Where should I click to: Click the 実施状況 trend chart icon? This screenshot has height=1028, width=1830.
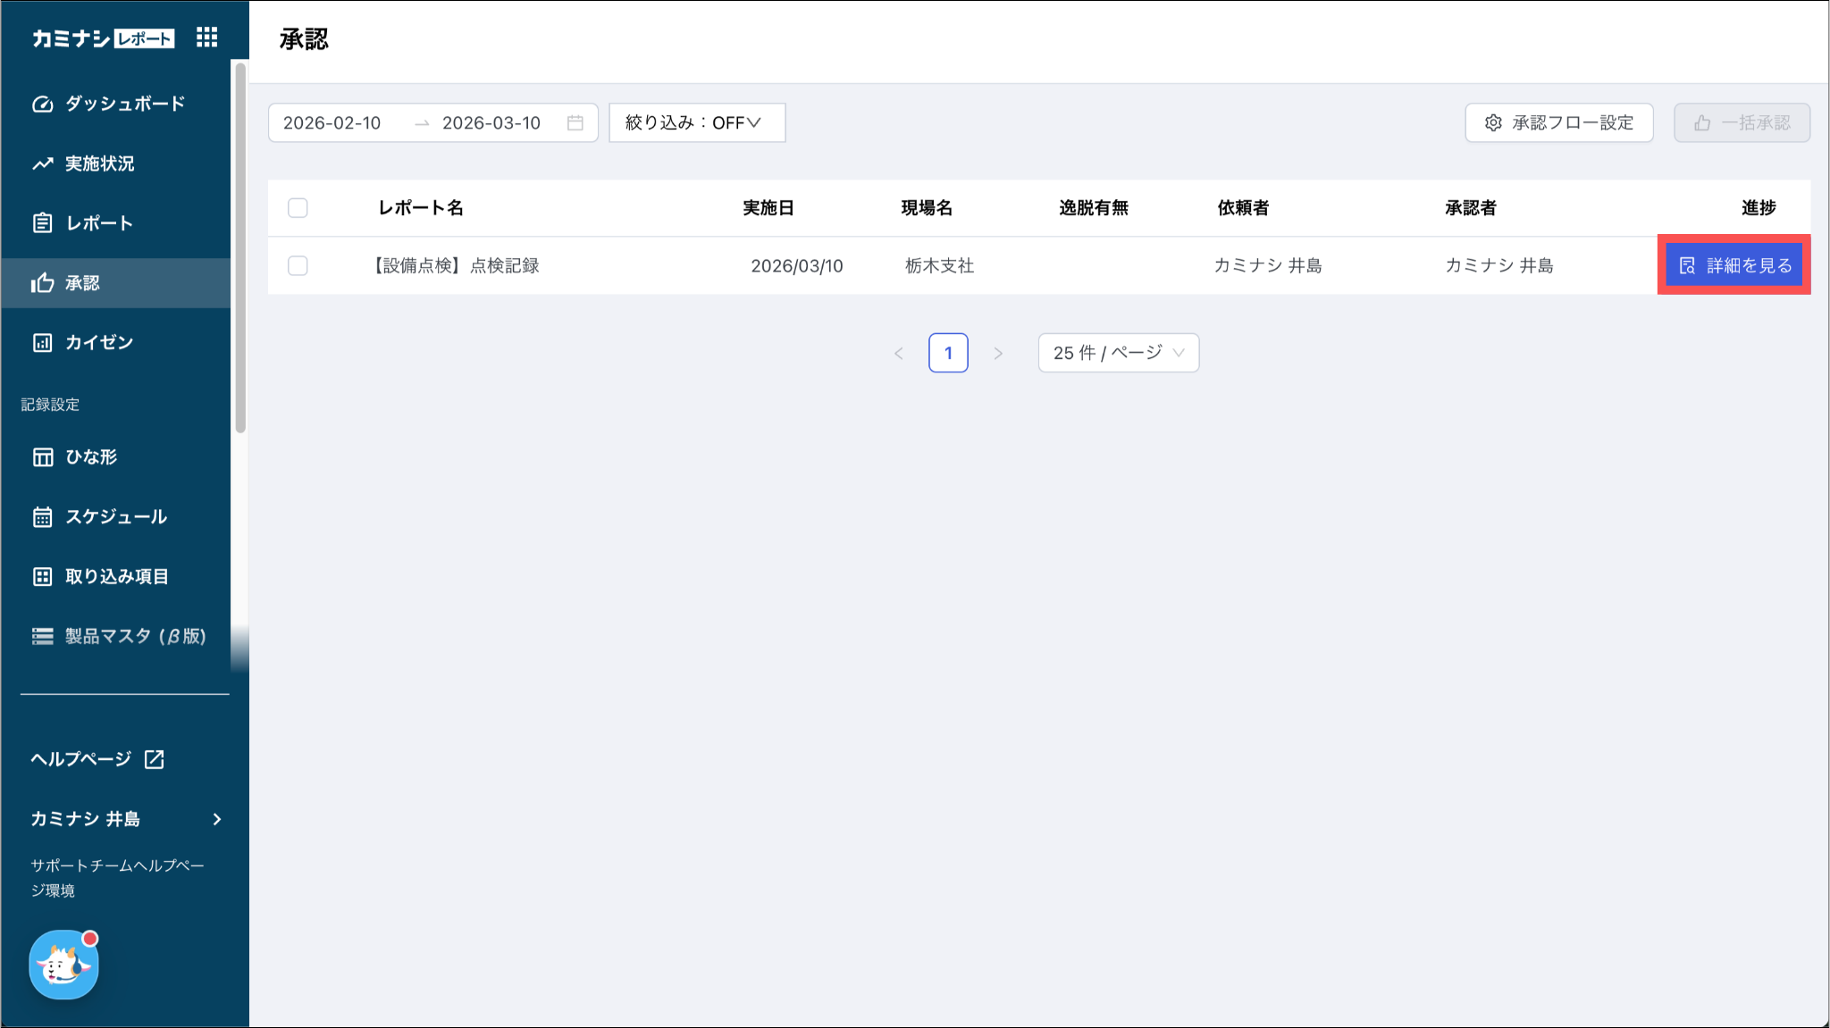click(x=43, y=163)
